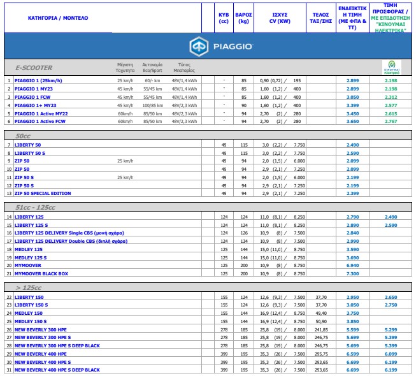The image size is (416, 376).
Task: Select the 3.650 price of PIAGGIO 1 Active FCW
Action: point(352,121)
